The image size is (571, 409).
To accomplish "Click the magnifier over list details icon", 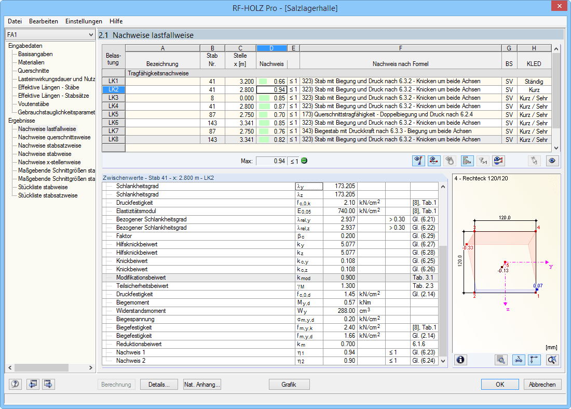I will pyautogui.click(x=501, y=360).
